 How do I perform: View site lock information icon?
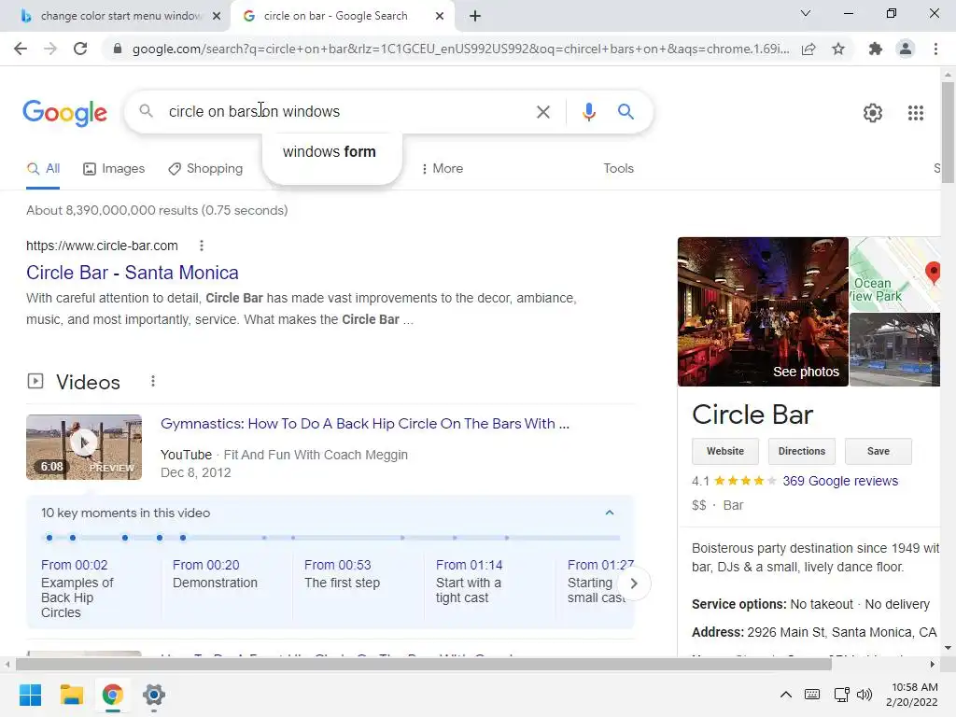118,49
